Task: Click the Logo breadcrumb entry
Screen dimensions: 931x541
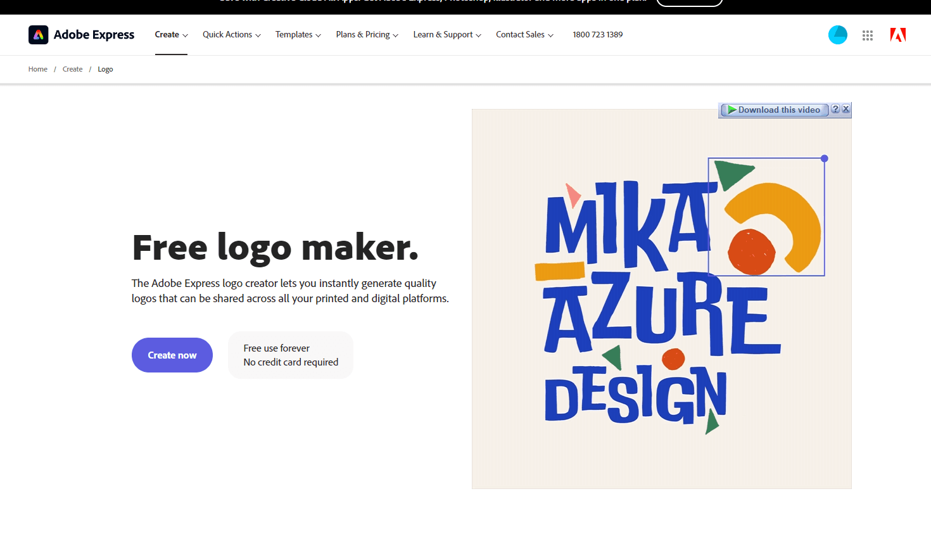Action: (x=105, y=69)
